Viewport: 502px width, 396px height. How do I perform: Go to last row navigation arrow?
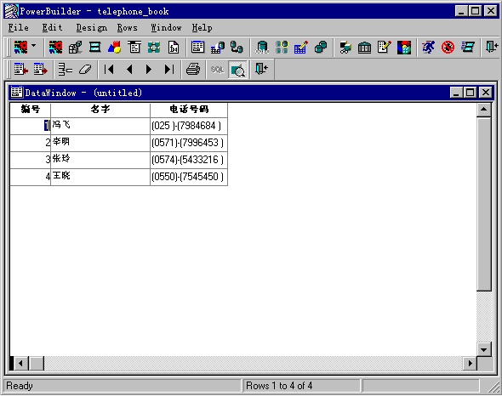(x=169, y=69)
